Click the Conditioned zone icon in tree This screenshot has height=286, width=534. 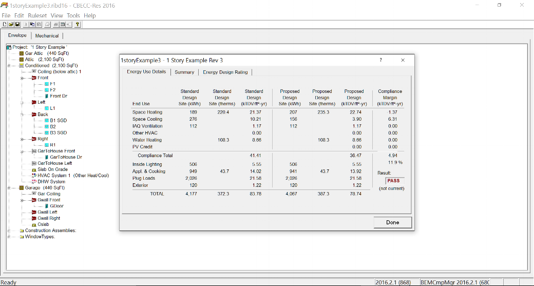tap(22, 65)
